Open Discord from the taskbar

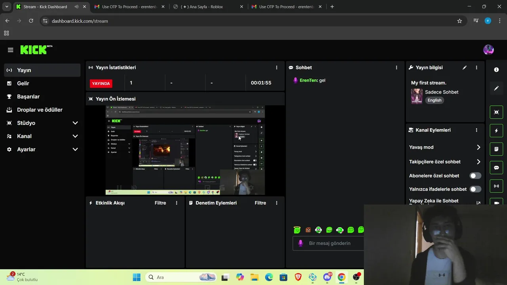327,277
